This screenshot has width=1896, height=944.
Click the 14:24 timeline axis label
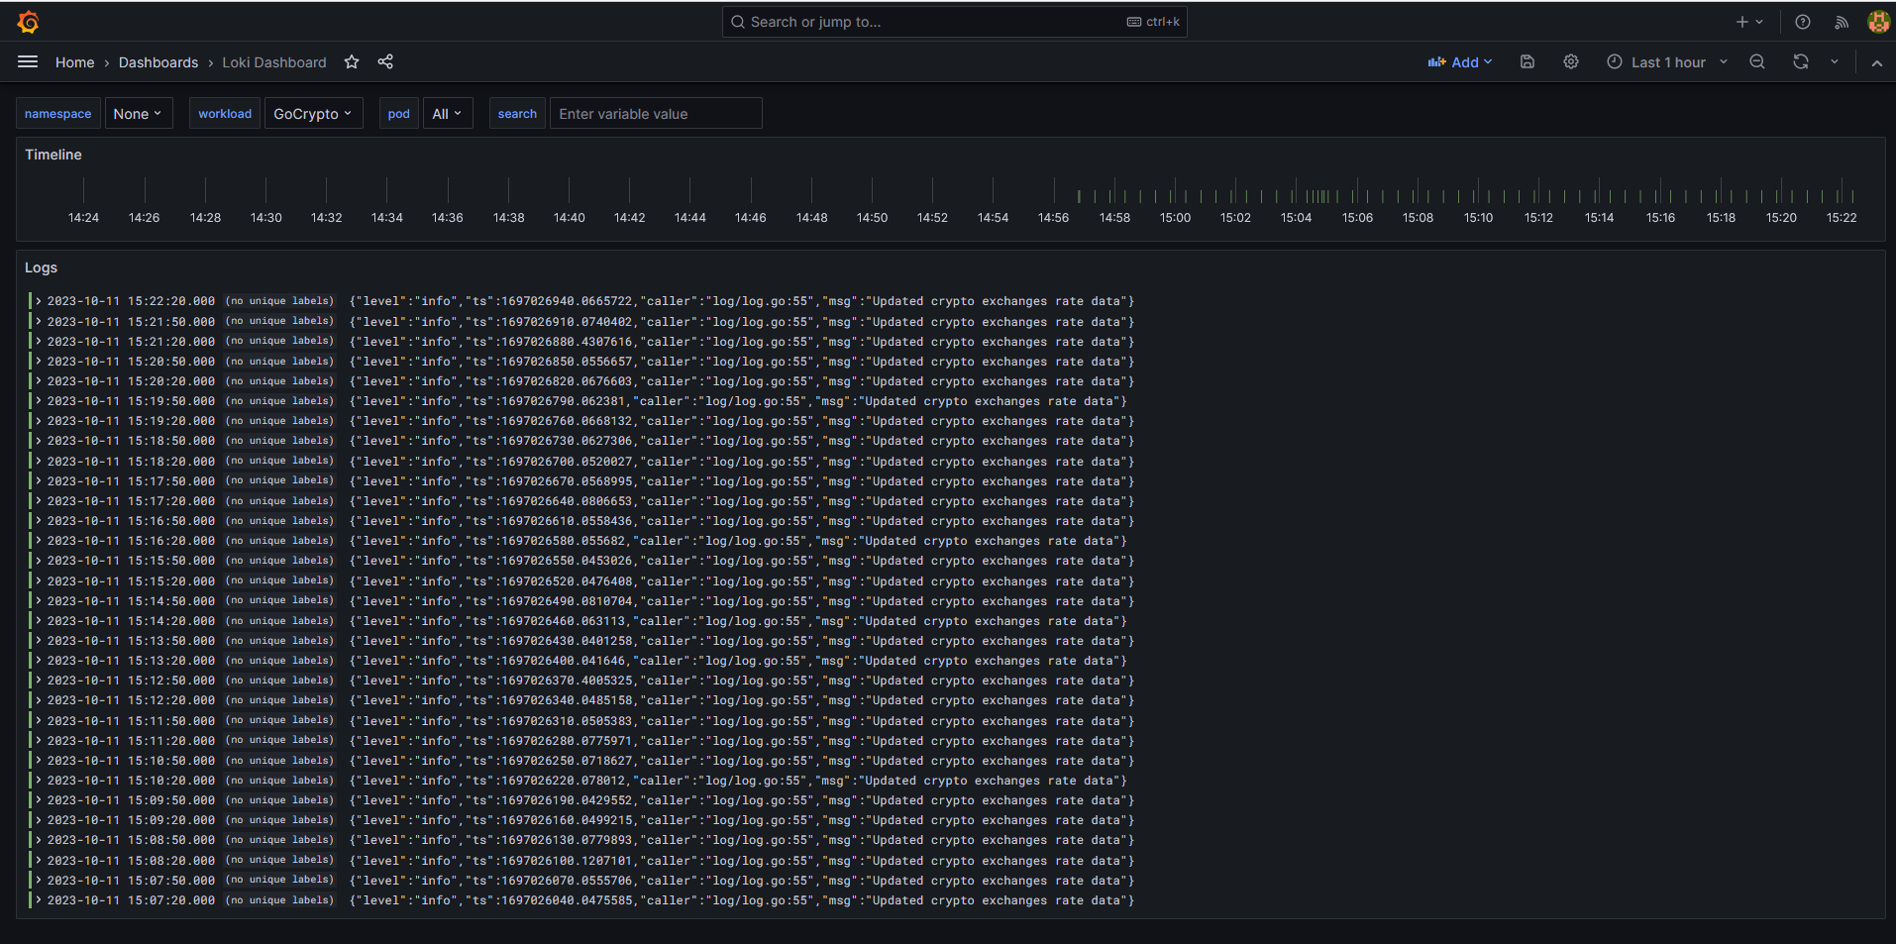tap(83, 218)
